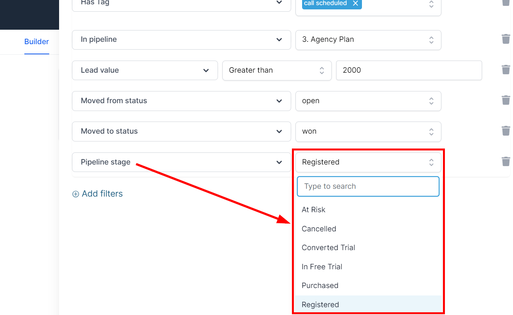
Task: Click the plus icon beside Add filters
Action: click(76, 194)
